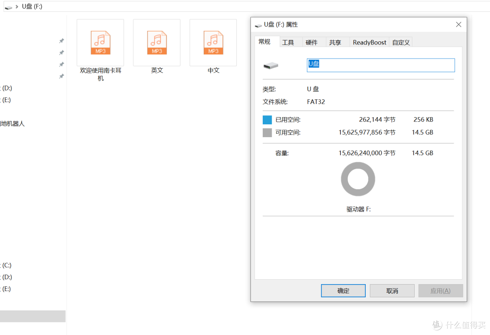The image size is (490, 335).
Task: Select the lower (D:) drive in sidebar
Action: [6, 277]
